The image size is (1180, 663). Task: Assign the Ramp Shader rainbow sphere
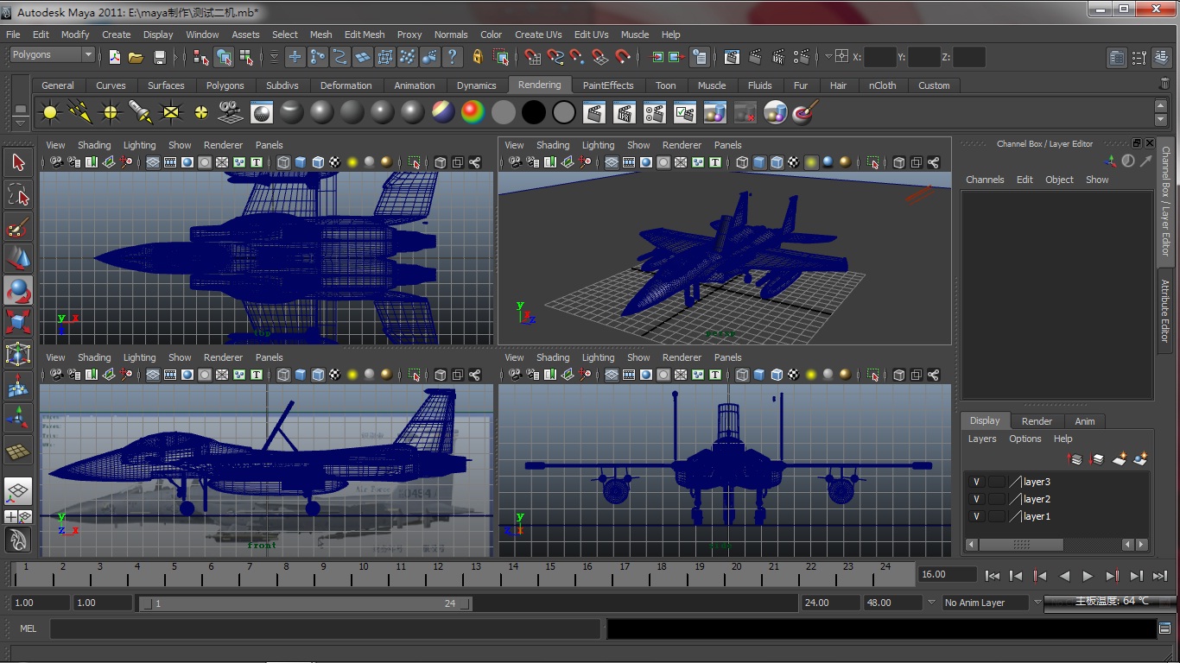click(473, 112)
